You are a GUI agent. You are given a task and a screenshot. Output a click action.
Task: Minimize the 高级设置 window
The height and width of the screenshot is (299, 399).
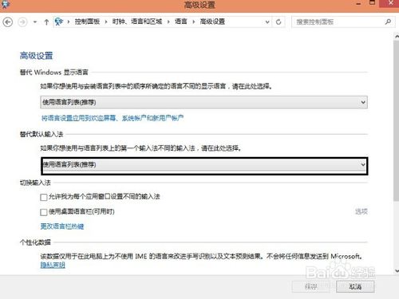(x=358, y=4)
